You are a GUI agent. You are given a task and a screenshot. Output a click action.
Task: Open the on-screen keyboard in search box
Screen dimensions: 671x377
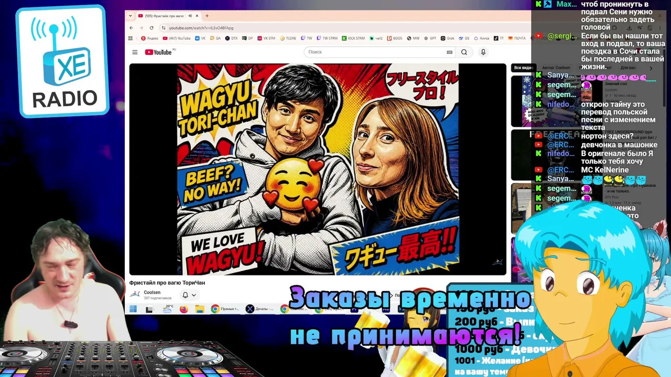tap(449, 52)
